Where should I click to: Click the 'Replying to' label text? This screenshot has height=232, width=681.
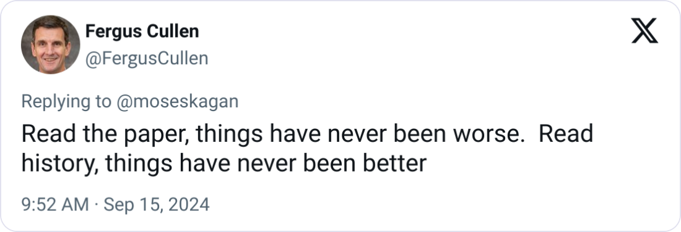point(66,101)
